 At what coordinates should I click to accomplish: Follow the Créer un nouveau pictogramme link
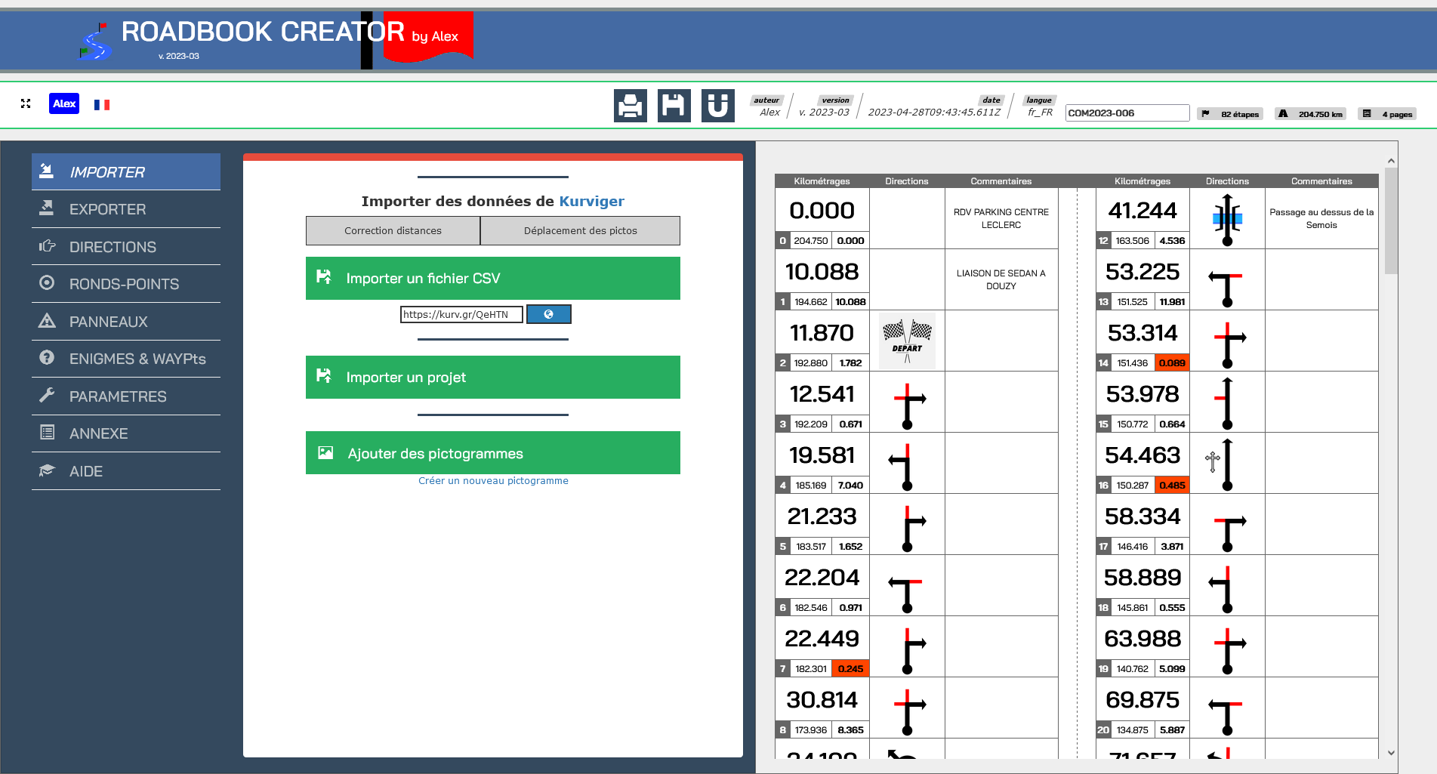click(493, 481)
